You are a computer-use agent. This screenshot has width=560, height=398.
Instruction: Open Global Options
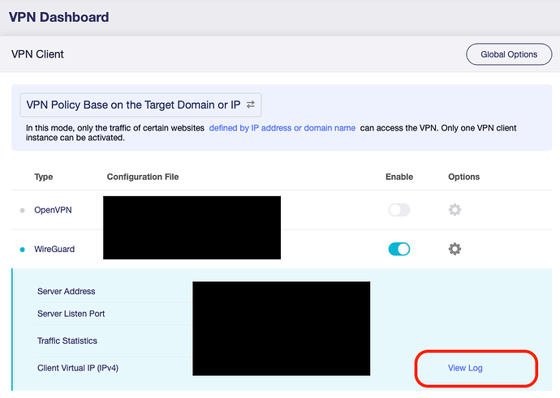pos(509,54)
